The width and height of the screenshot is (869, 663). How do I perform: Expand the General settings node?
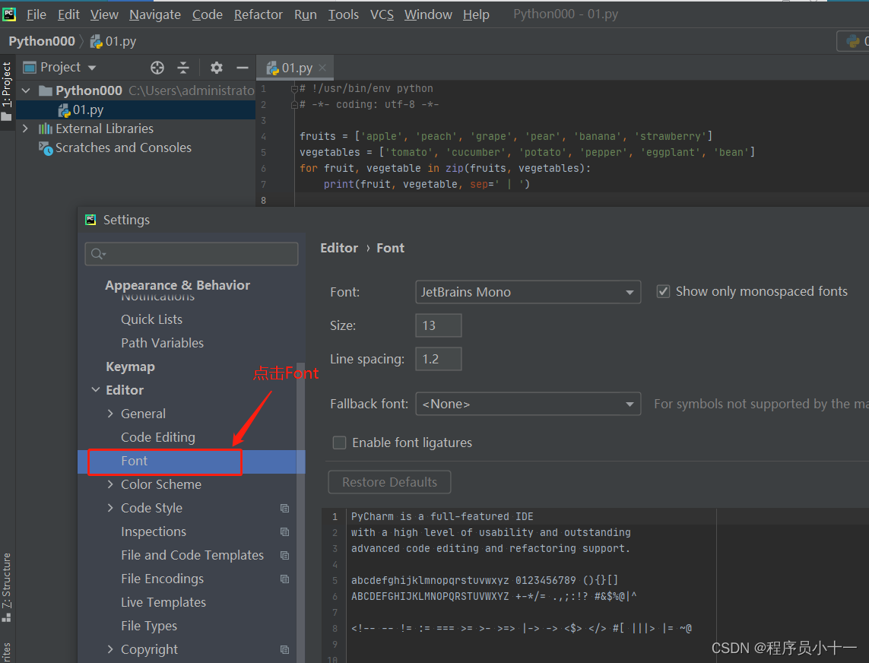tap(110, 414)
